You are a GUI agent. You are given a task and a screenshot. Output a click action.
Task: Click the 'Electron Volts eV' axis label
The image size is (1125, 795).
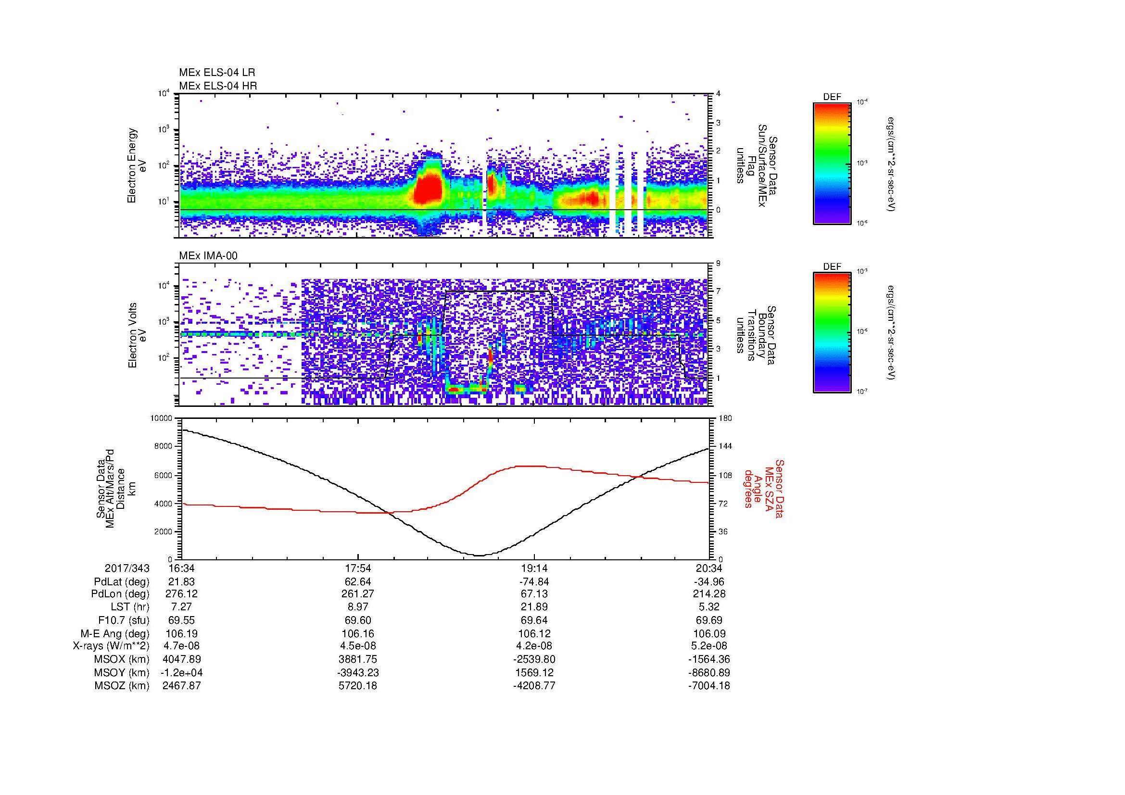137,335
